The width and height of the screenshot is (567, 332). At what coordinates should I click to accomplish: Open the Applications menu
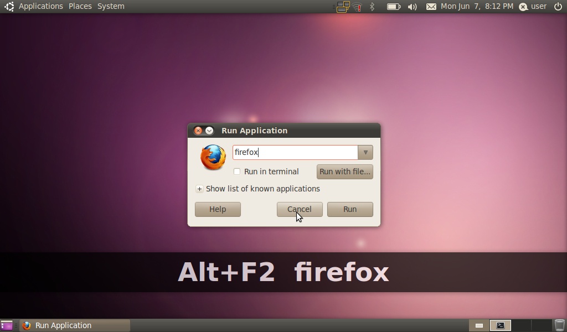[x=41, y=6]
